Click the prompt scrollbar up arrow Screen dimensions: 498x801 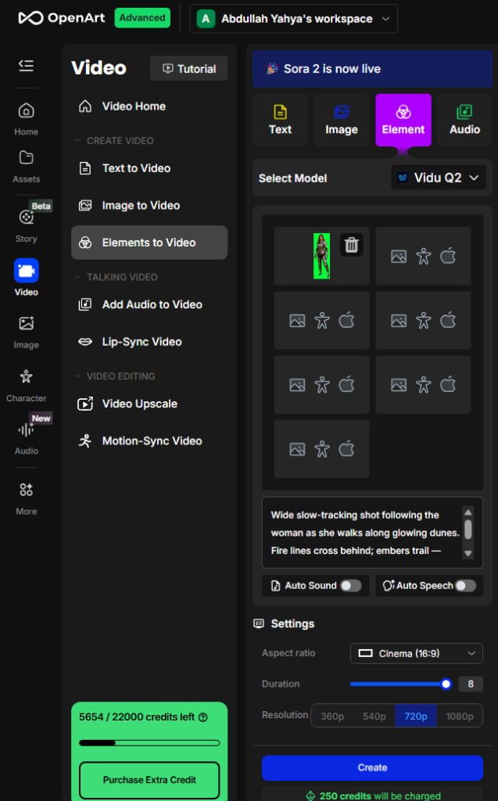tap(468, 512)
